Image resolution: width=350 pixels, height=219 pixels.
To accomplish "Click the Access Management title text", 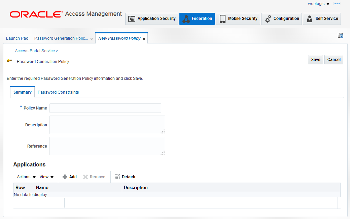I will (x=93, y=14).
